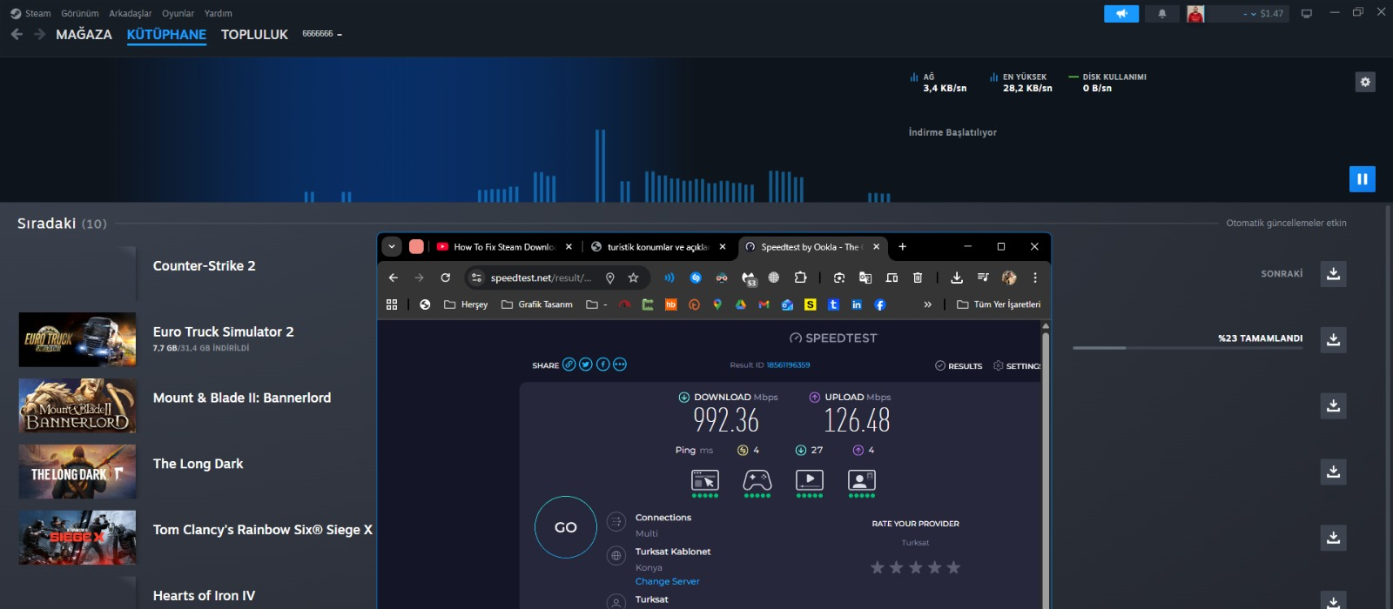Reload the speedtest.net page
Viewport: 1393px width, 609px height.
446,278
